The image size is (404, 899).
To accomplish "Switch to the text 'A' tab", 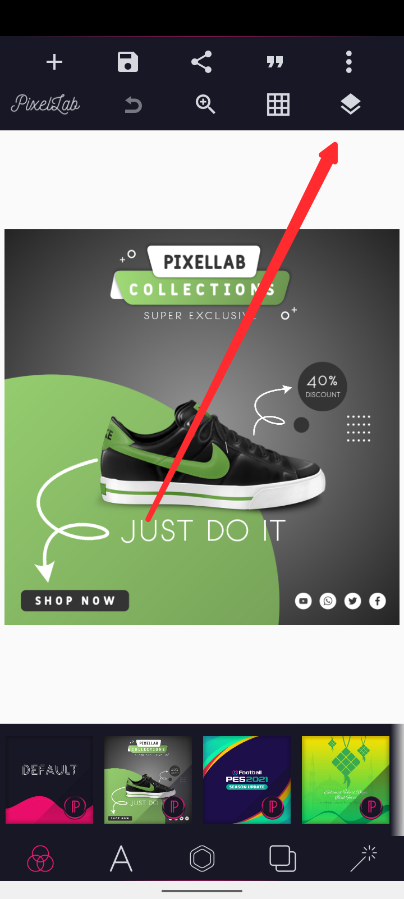I will coord(121,859).
